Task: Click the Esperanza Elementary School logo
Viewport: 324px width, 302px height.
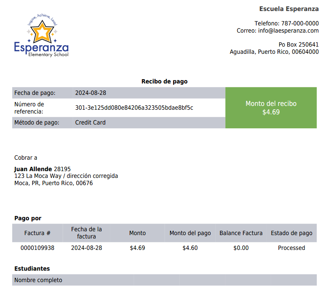Action: point(41,35)
